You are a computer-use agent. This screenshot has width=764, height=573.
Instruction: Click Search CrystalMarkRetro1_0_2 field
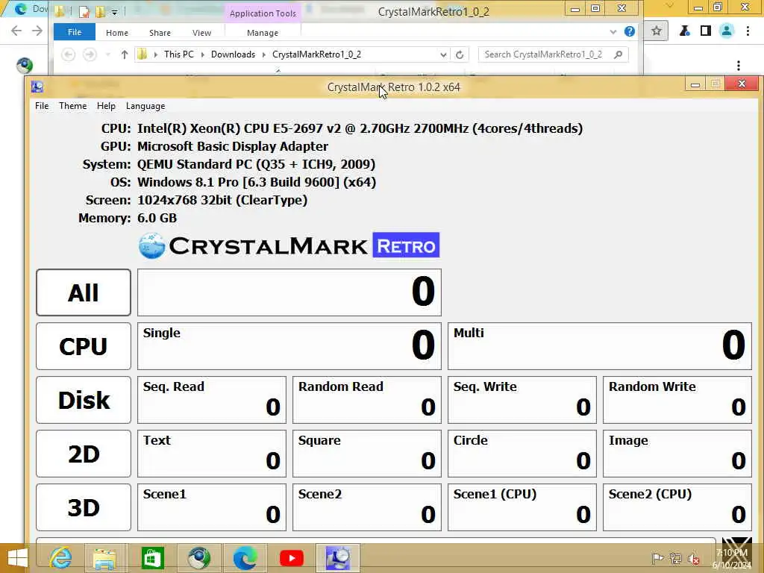tap(553, 54)
